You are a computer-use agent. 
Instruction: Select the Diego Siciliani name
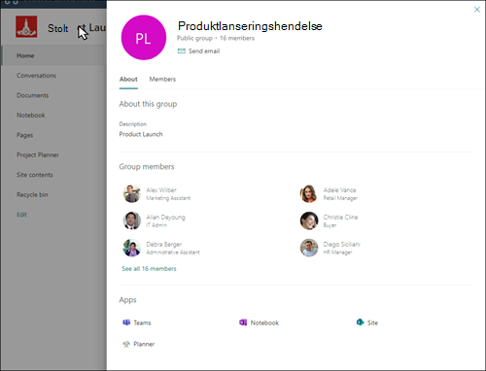[342, 245]
